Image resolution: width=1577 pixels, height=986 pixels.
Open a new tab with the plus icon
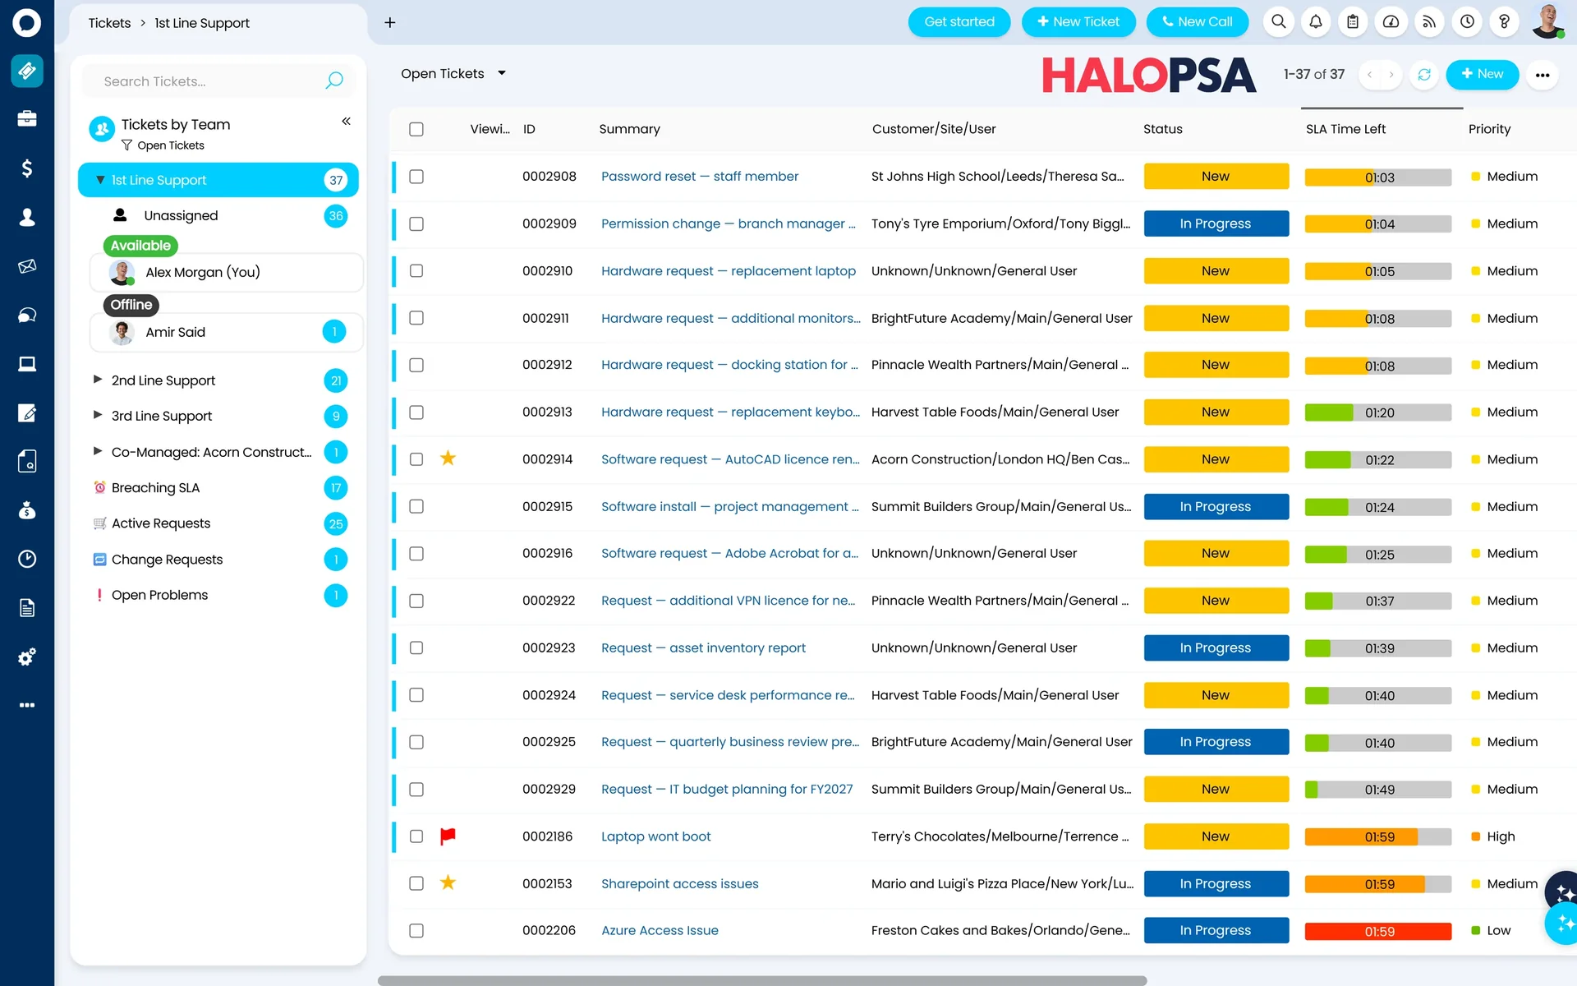click(390, 23)
